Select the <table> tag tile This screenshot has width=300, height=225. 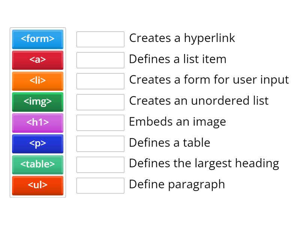pos(37,165)
